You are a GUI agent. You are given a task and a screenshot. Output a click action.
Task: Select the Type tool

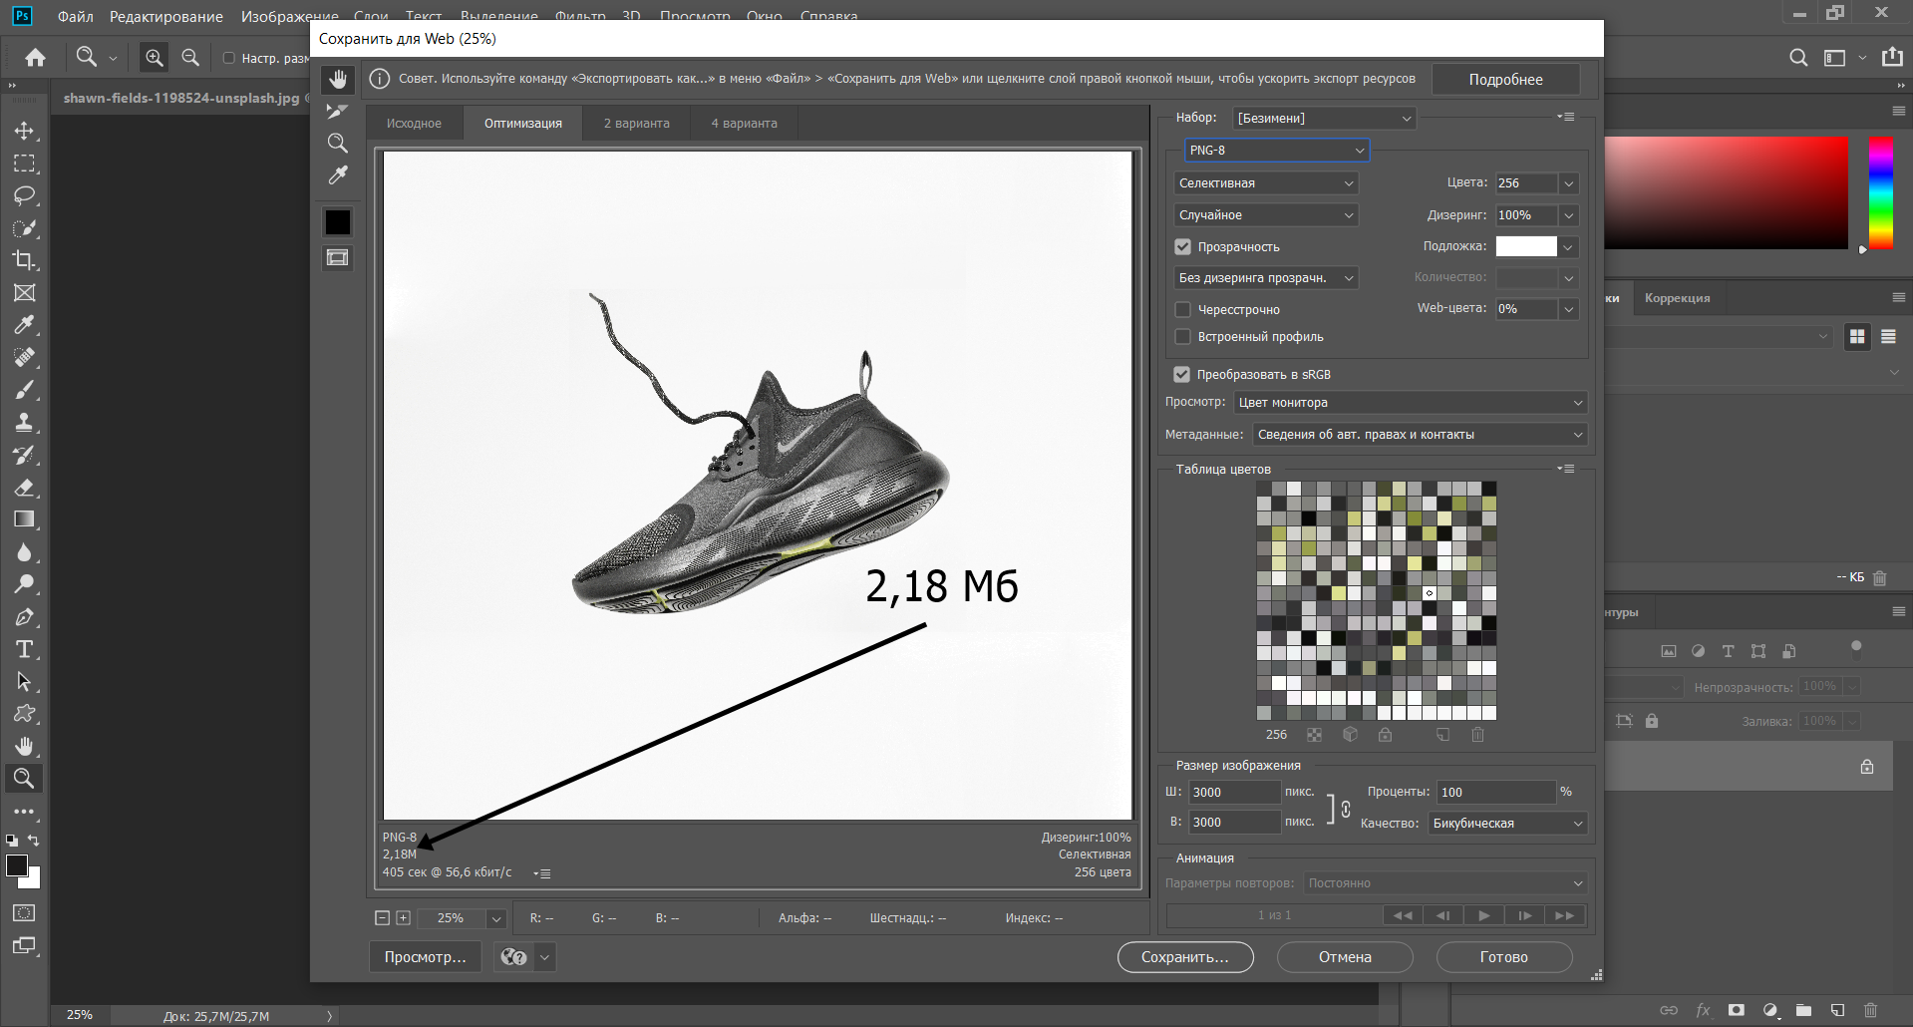pos(25,649)
